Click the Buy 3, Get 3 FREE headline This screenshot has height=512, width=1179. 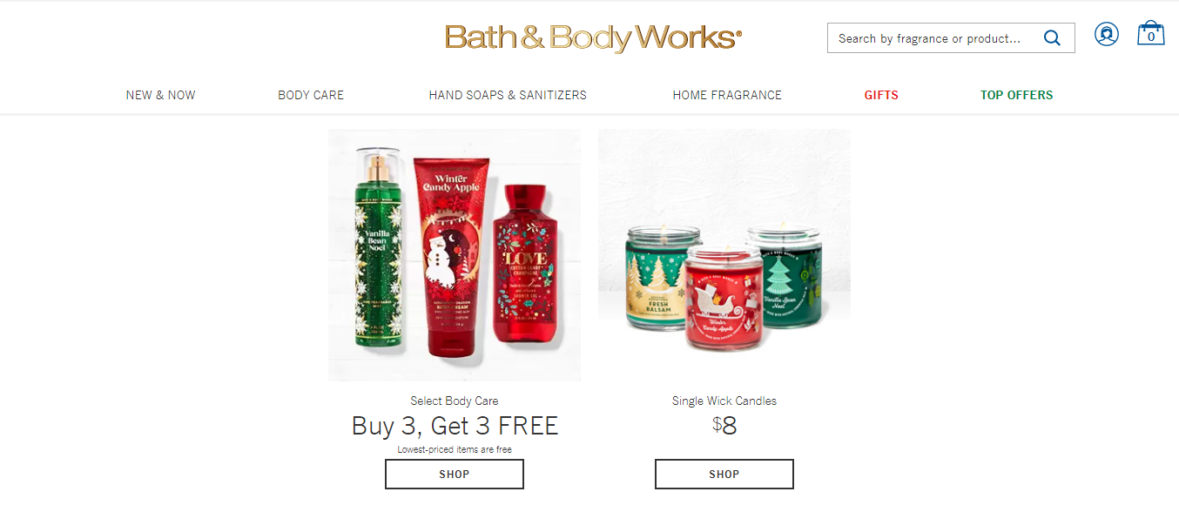click(455, 426)
